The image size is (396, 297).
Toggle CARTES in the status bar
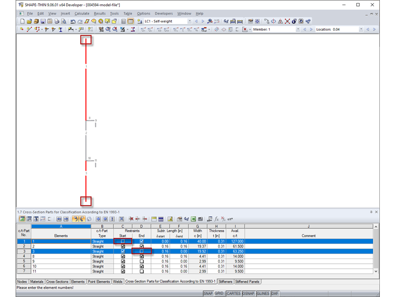coord(233,293)
